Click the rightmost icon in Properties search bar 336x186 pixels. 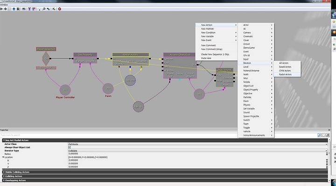[x=328, y=135]
